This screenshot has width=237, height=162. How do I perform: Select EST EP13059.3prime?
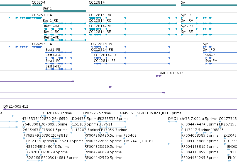click(x=113, y=130)
